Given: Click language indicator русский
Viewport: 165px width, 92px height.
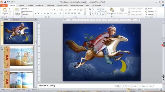Looking at the screenshot, I should coord(35,90).
